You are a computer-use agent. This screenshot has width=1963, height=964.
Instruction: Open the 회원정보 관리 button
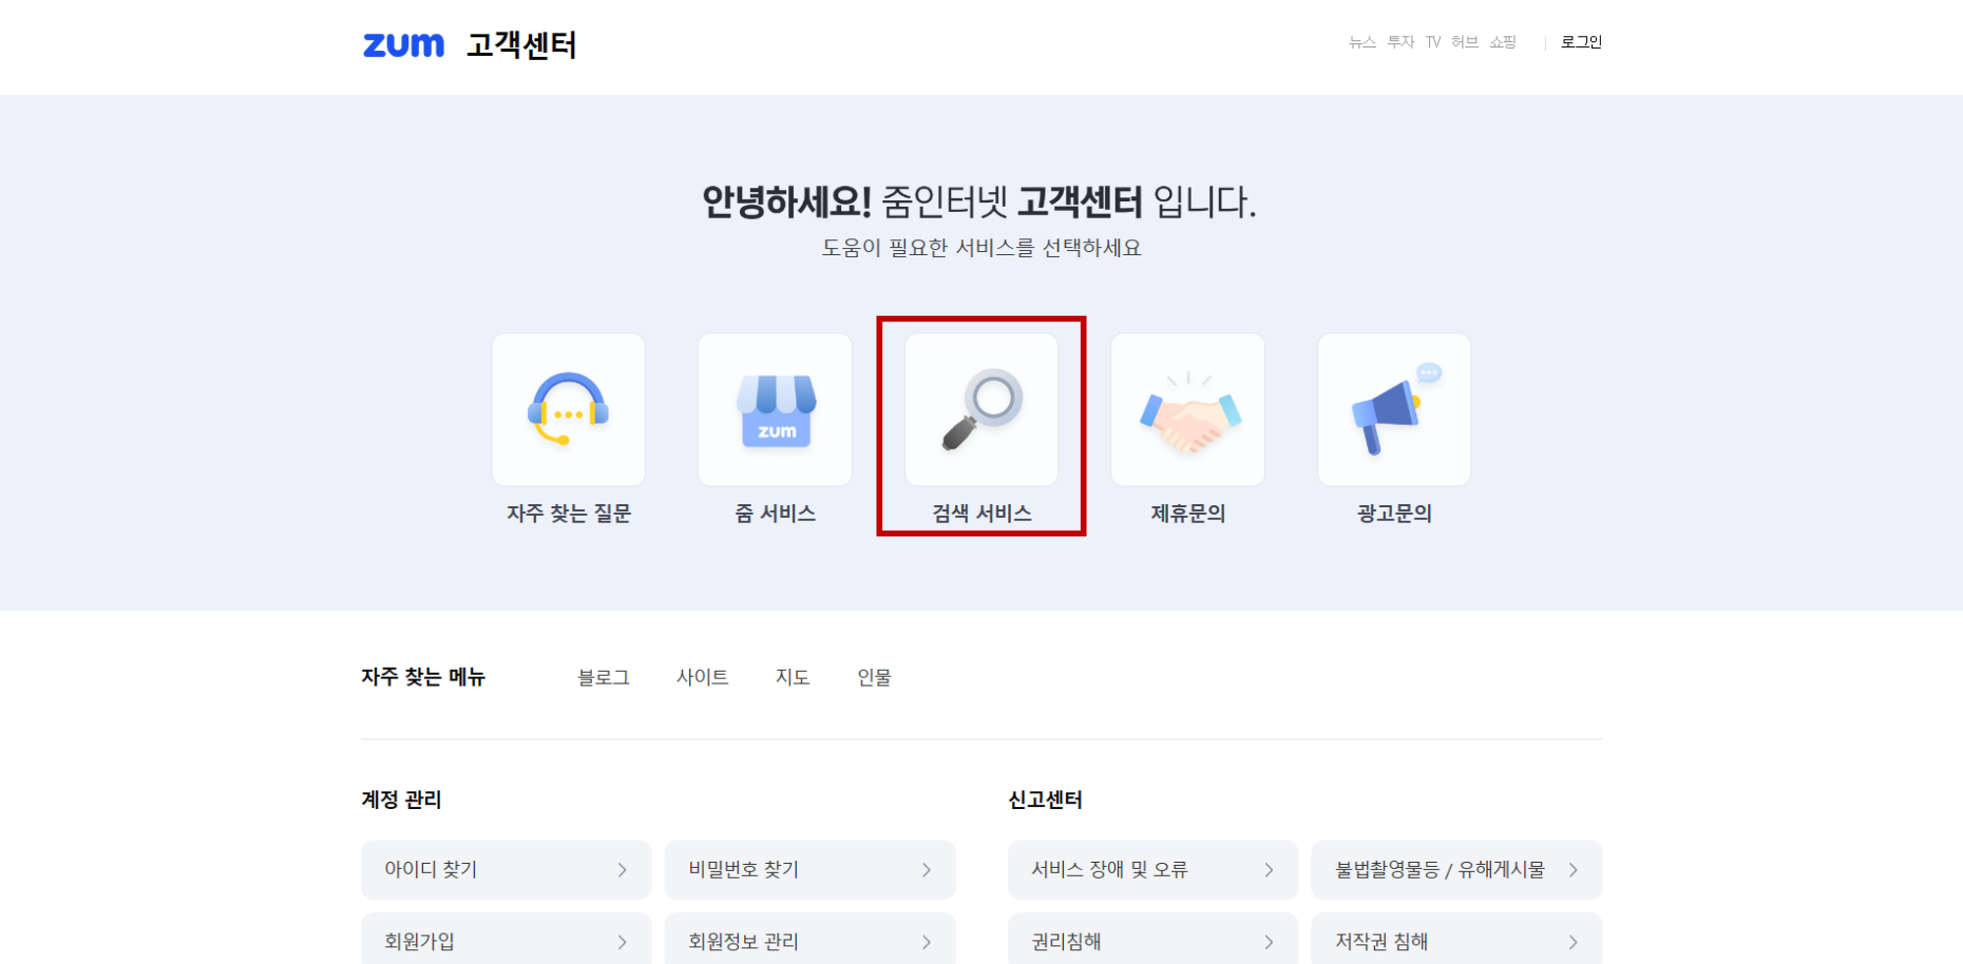(x=810, y=939)
